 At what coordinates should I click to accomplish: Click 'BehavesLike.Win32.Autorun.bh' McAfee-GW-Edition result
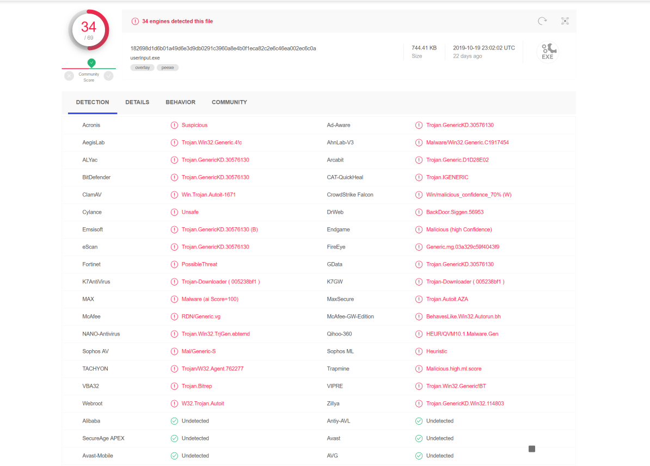[x=463, y=316]
